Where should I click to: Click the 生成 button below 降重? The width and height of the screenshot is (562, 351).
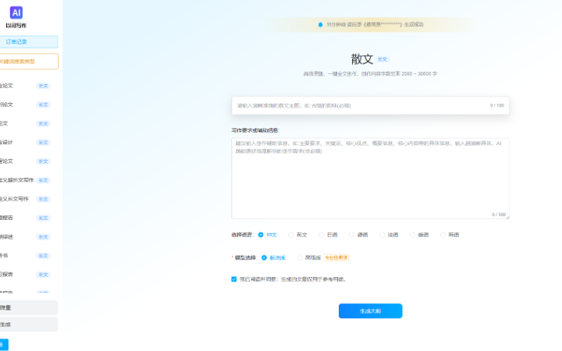[x=29, y=324]
